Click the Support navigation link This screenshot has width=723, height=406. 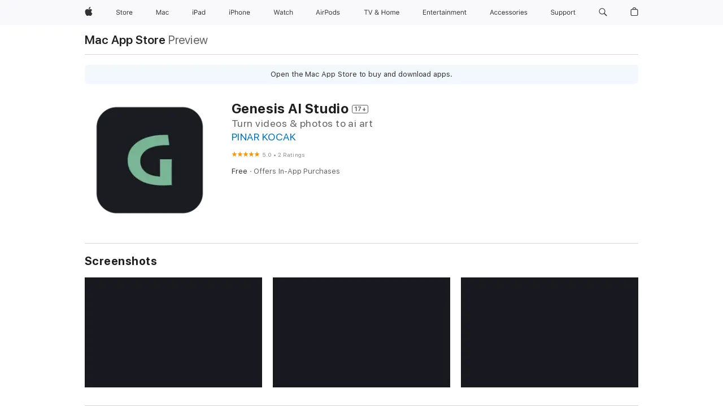563,12
